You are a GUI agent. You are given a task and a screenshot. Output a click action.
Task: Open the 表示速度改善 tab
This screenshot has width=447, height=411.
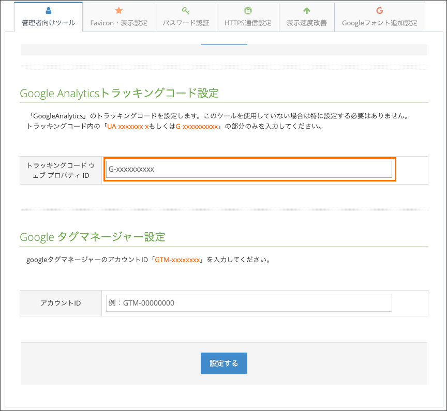point(307,18)
